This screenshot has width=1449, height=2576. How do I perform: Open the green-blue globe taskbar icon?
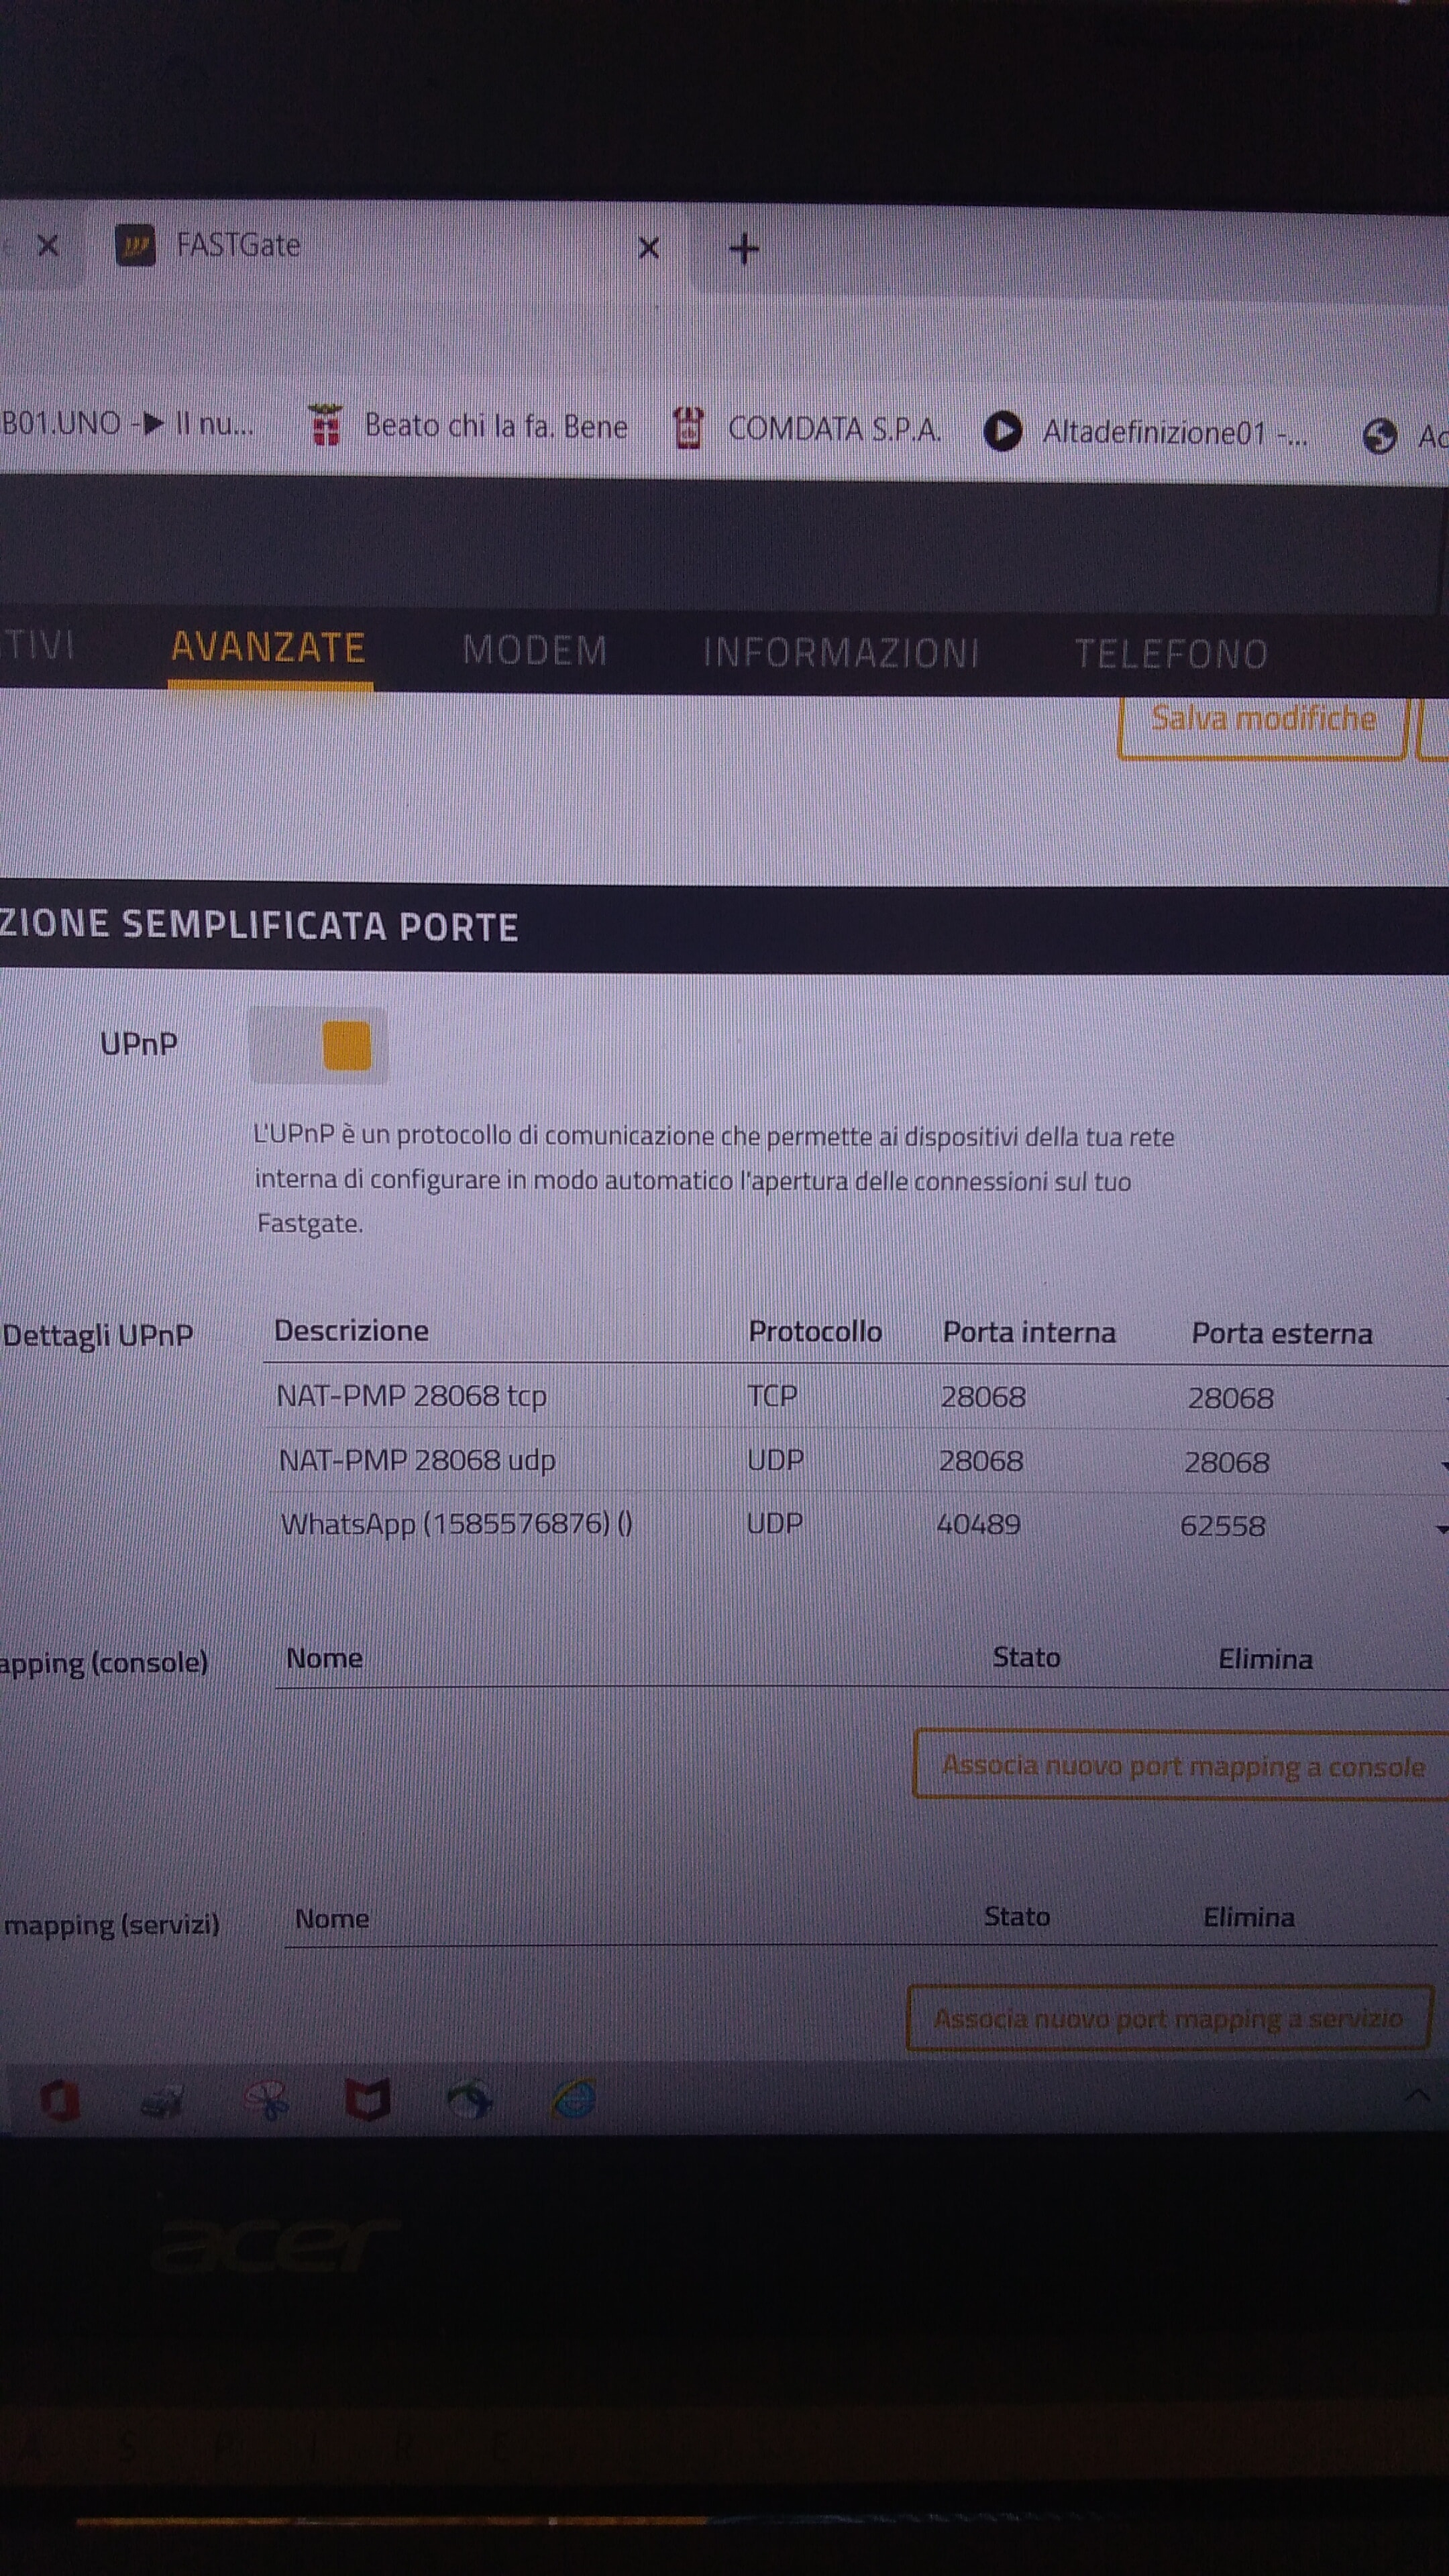pos(470,2099)
